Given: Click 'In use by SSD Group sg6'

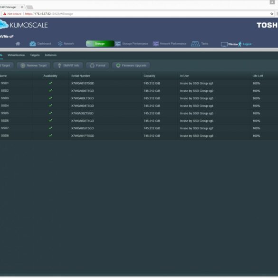Looking at the screenshot, I should [197, 121].
